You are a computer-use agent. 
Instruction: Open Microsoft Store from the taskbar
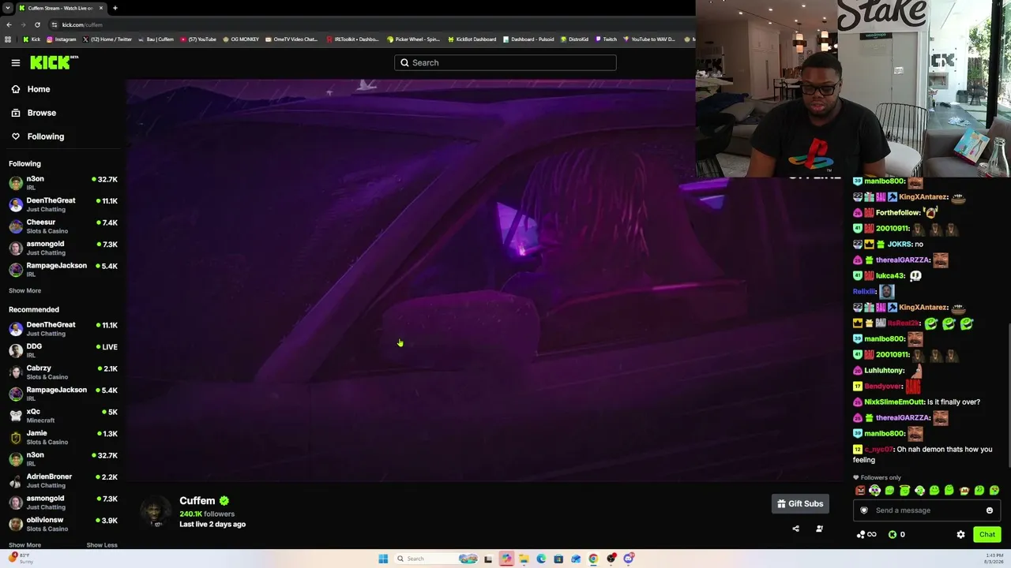558,559
